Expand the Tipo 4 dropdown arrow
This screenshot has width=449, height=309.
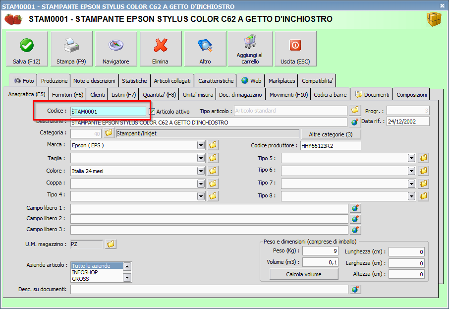[x=201, y=196]
